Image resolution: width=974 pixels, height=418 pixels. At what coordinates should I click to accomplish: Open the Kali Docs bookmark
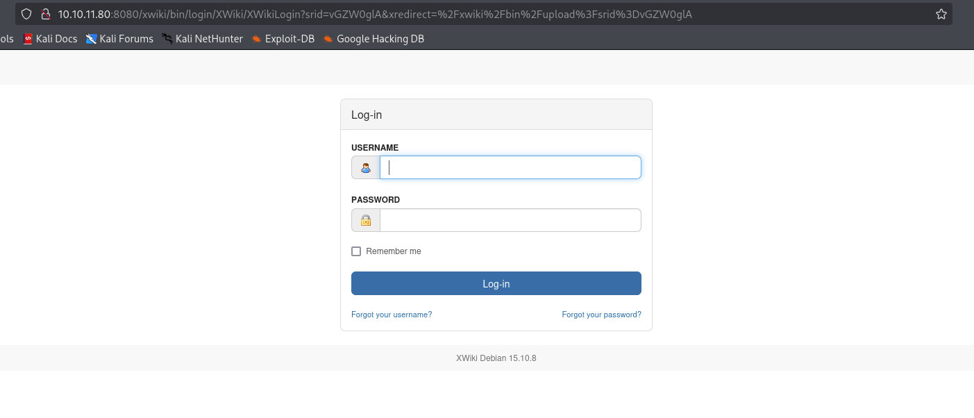click(50, 39)
